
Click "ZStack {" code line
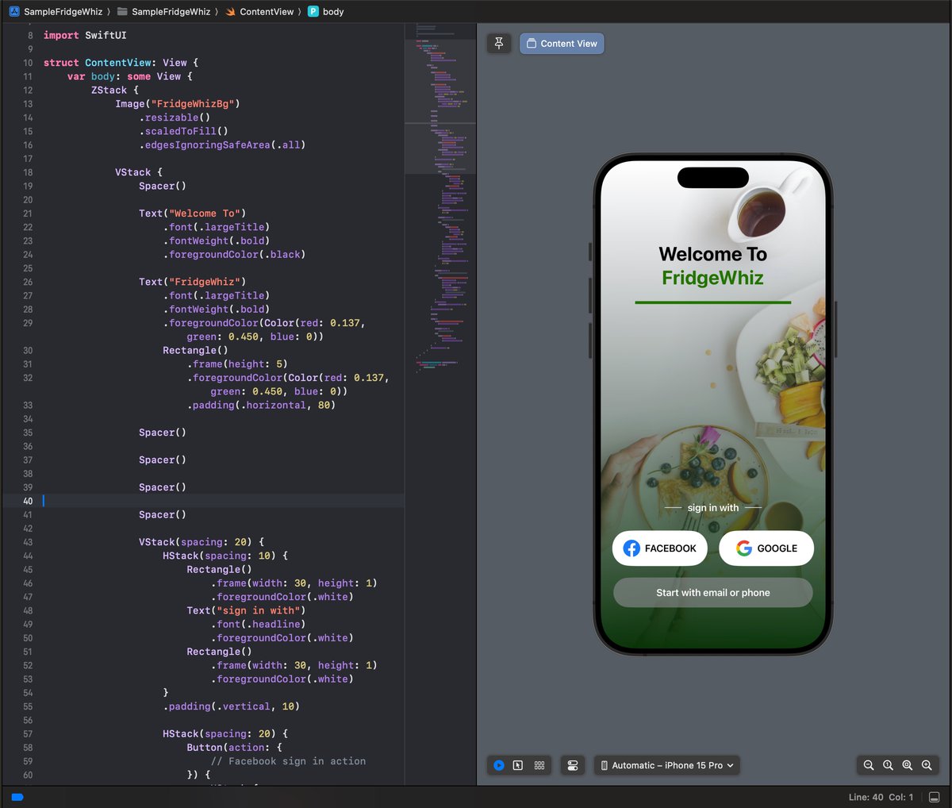pos(115,90)
